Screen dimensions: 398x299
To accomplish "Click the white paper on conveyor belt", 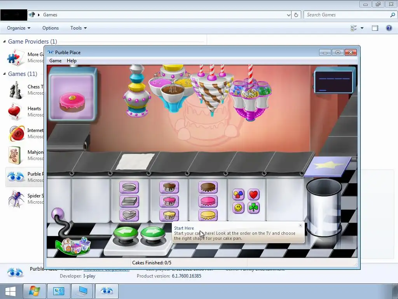I will click(x=135, y=162).
